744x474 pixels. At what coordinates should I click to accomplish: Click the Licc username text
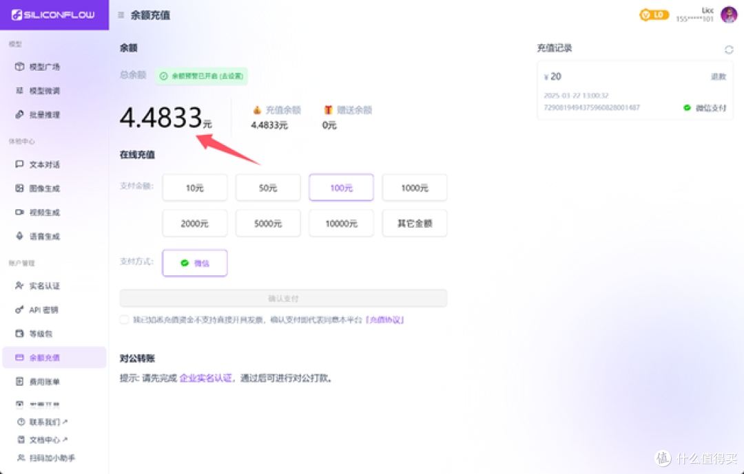click(x=707, y=10)
